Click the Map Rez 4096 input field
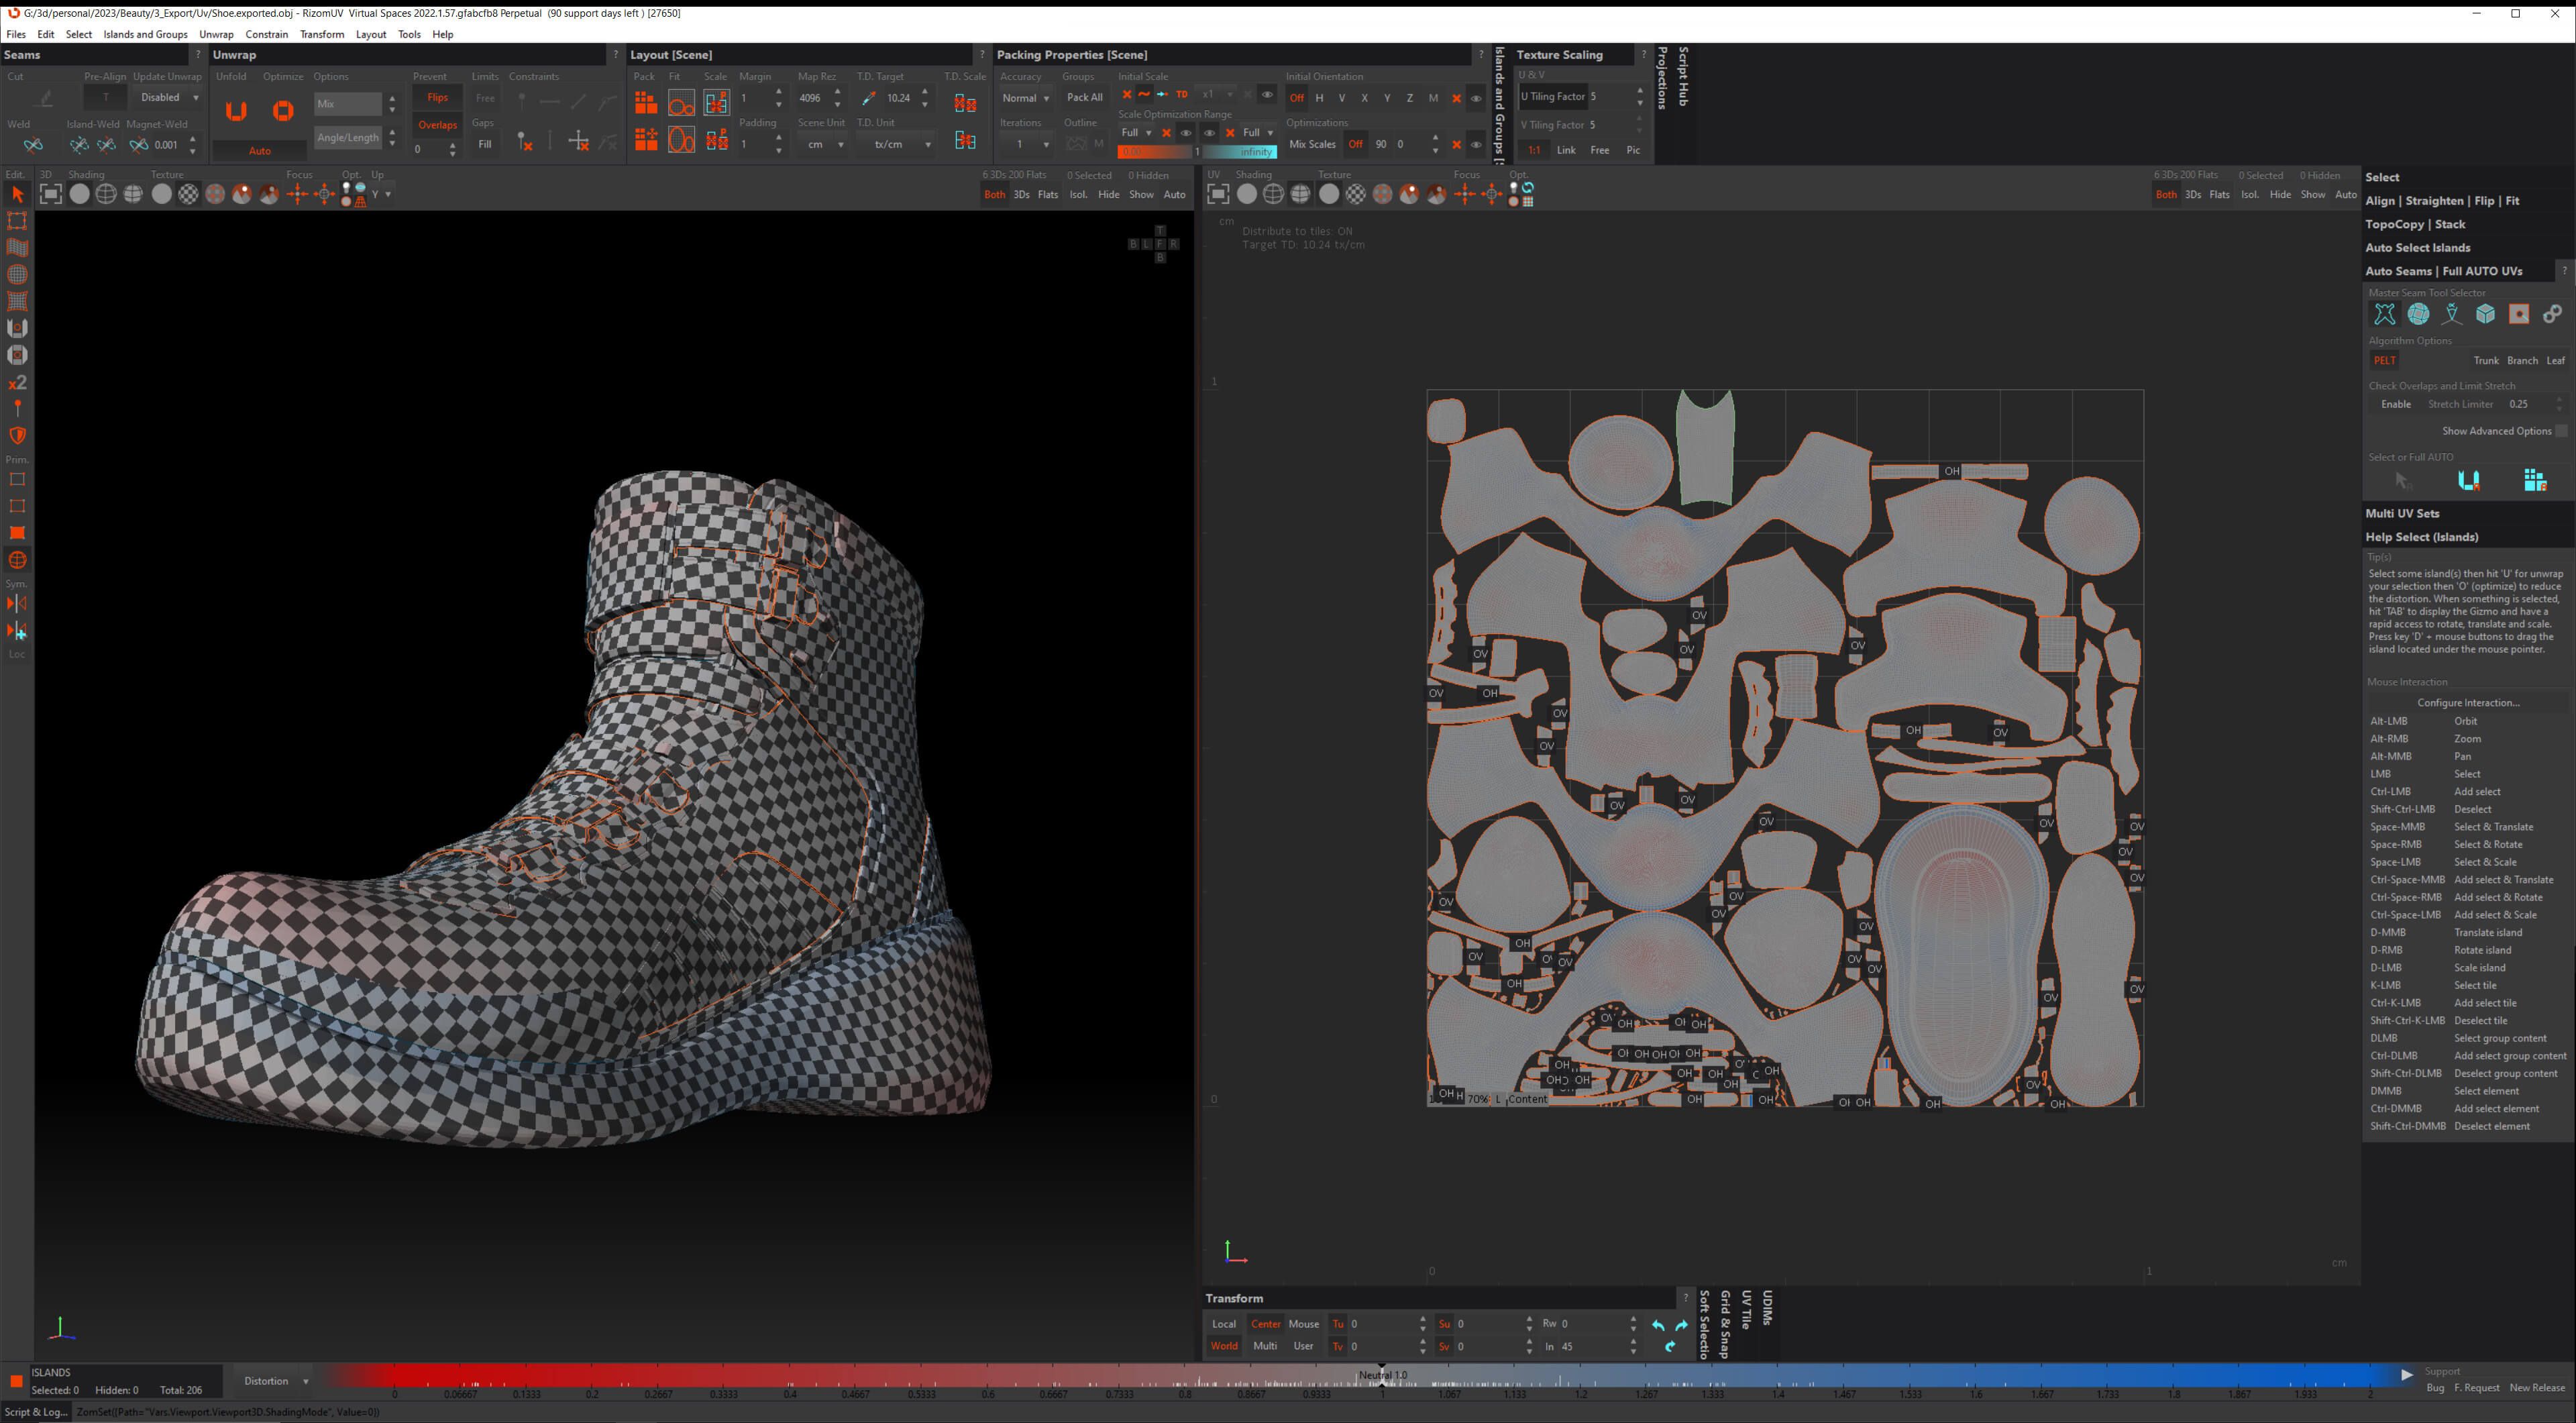Image resolution: width=2576 pixels, height=1423 pixels. pos(811,98)
